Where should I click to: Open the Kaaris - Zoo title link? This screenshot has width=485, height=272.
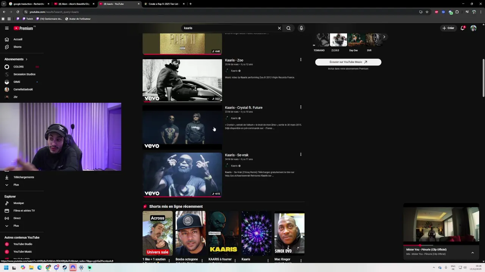pos(234,60)
